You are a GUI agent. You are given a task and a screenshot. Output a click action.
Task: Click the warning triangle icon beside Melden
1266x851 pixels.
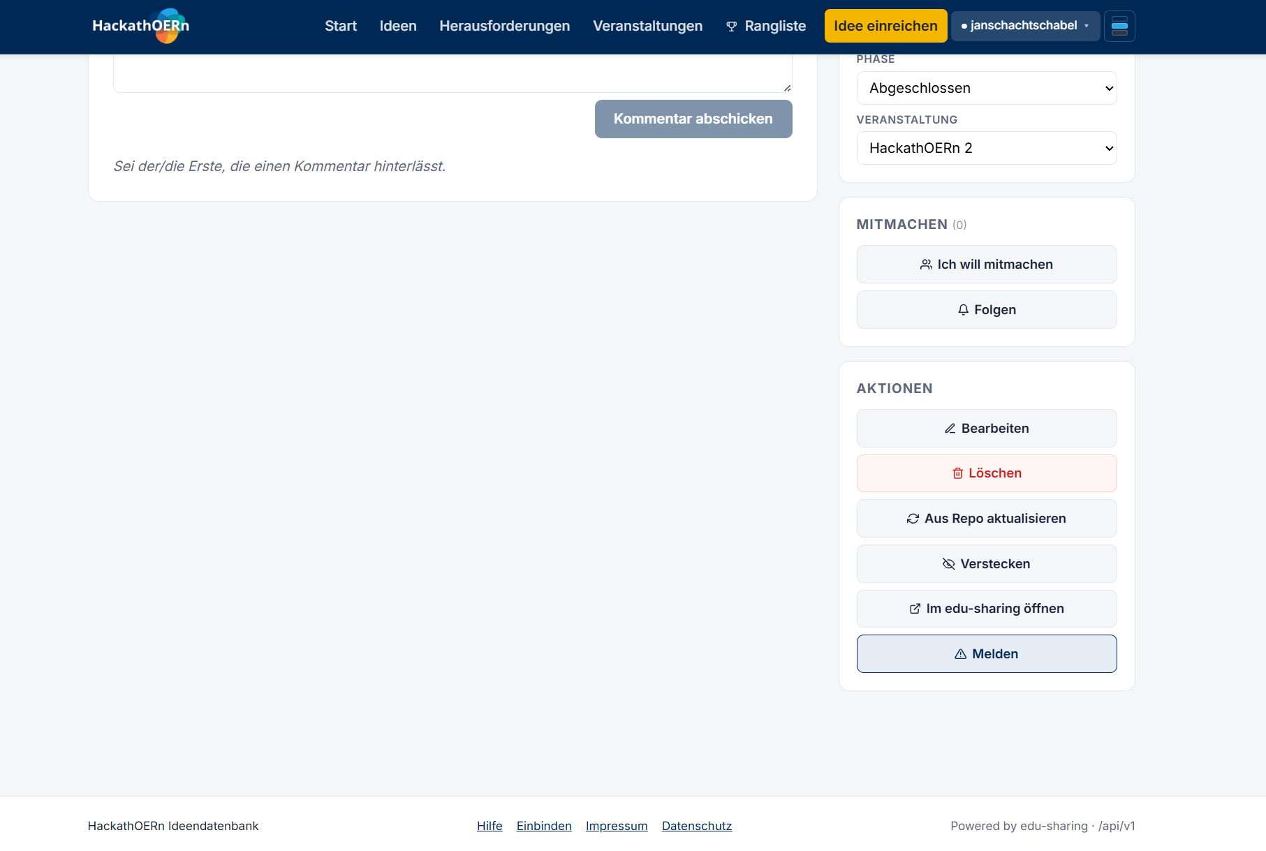961,654
